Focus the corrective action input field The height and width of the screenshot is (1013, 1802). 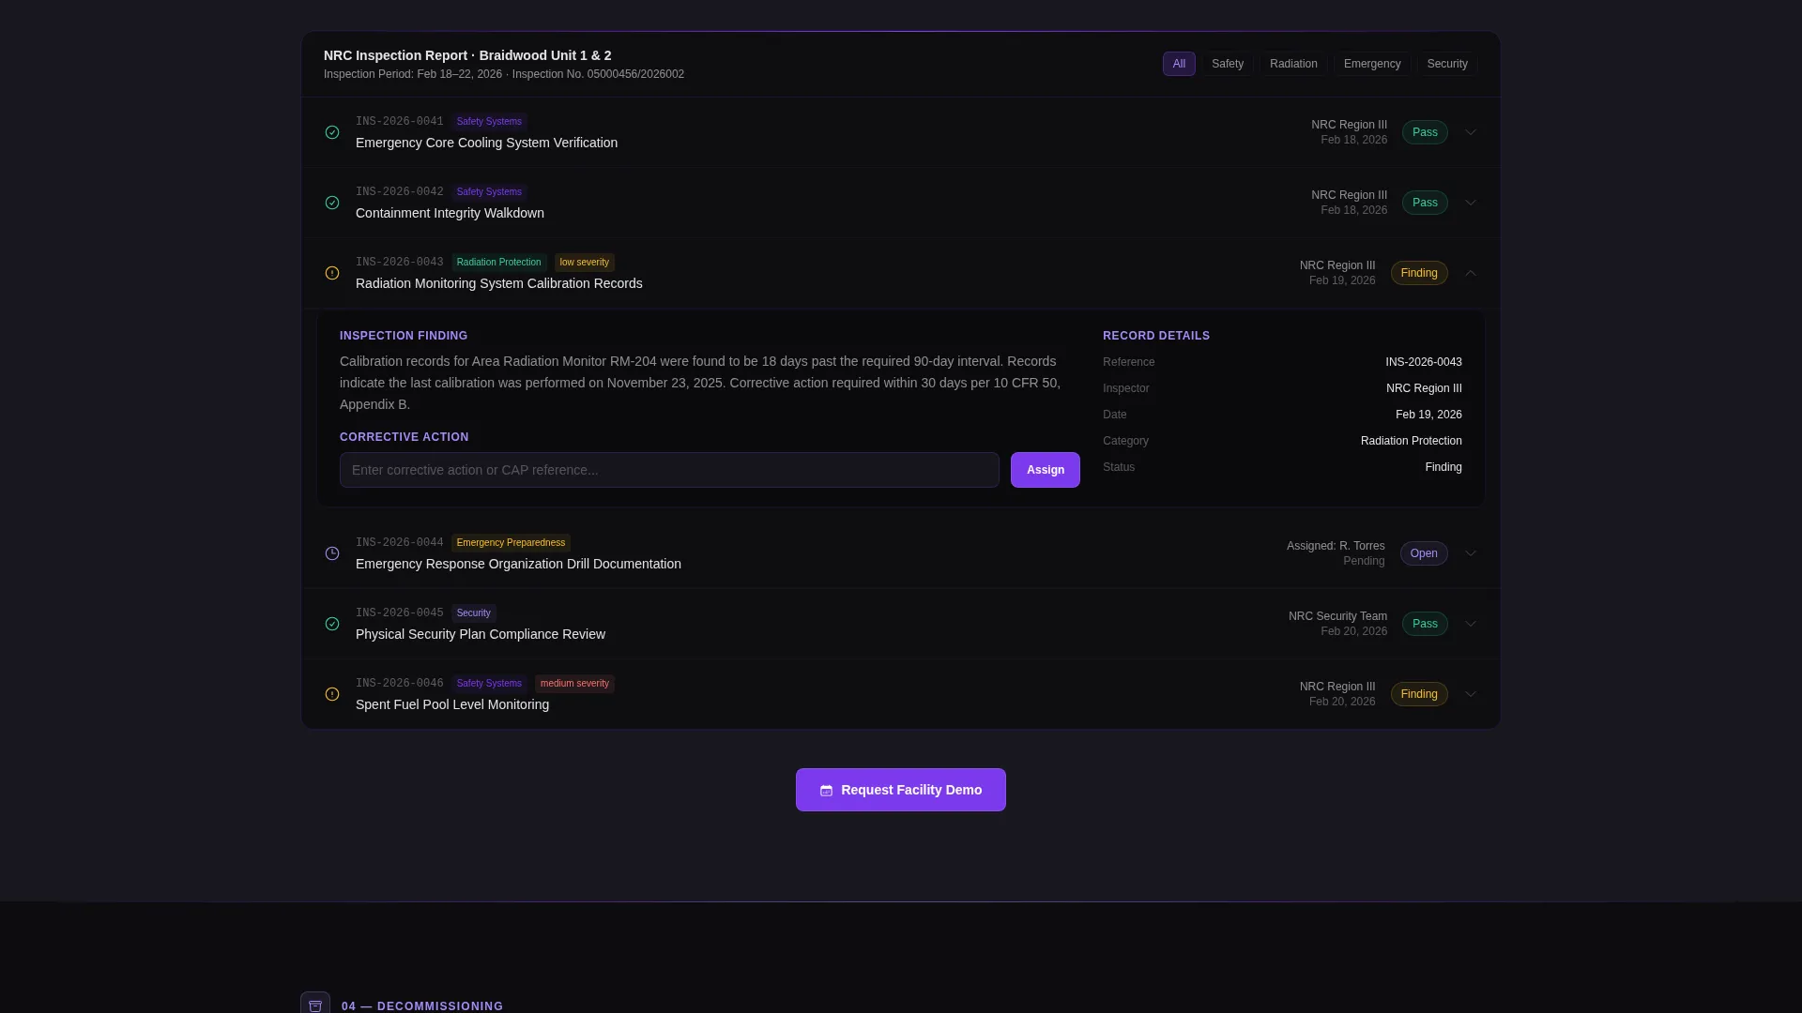click(x=669, y=470)
